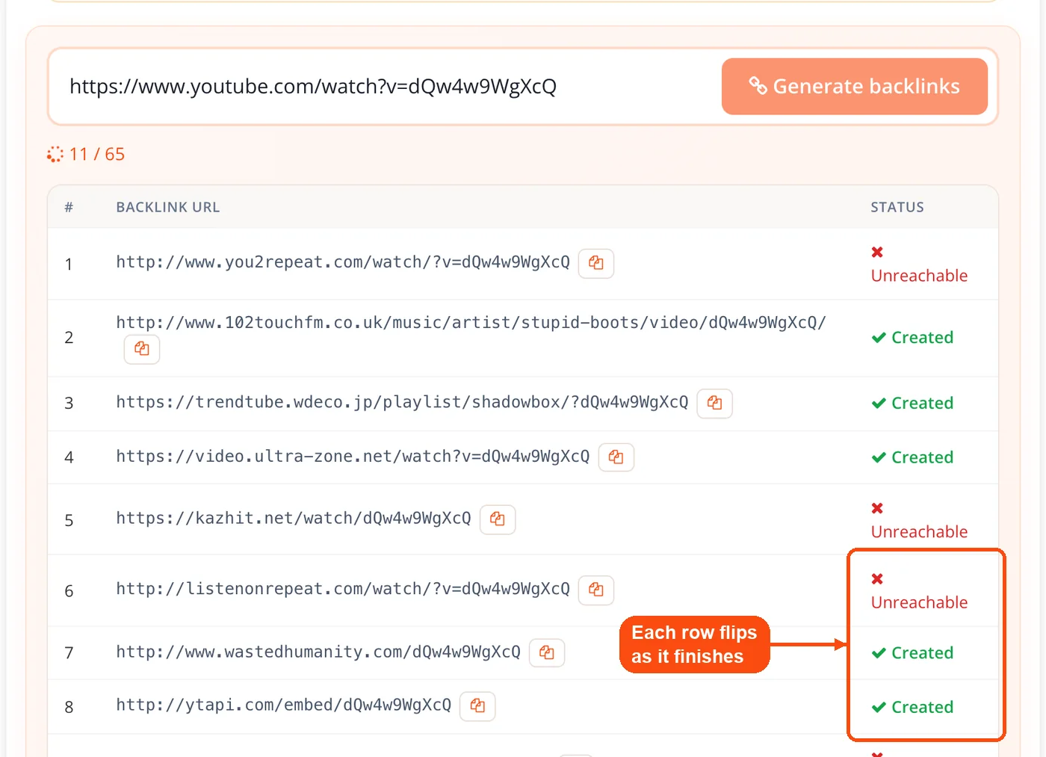The width and height of the screenshot is (1046, 757).
Task: Click the 11 / 65 progress counter
Action: tap(97, 155)
